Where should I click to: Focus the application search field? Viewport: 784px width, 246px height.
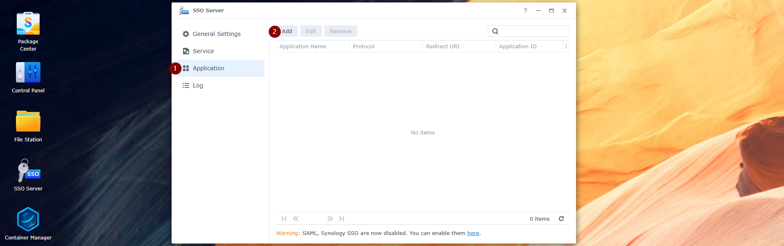[533, 31]
